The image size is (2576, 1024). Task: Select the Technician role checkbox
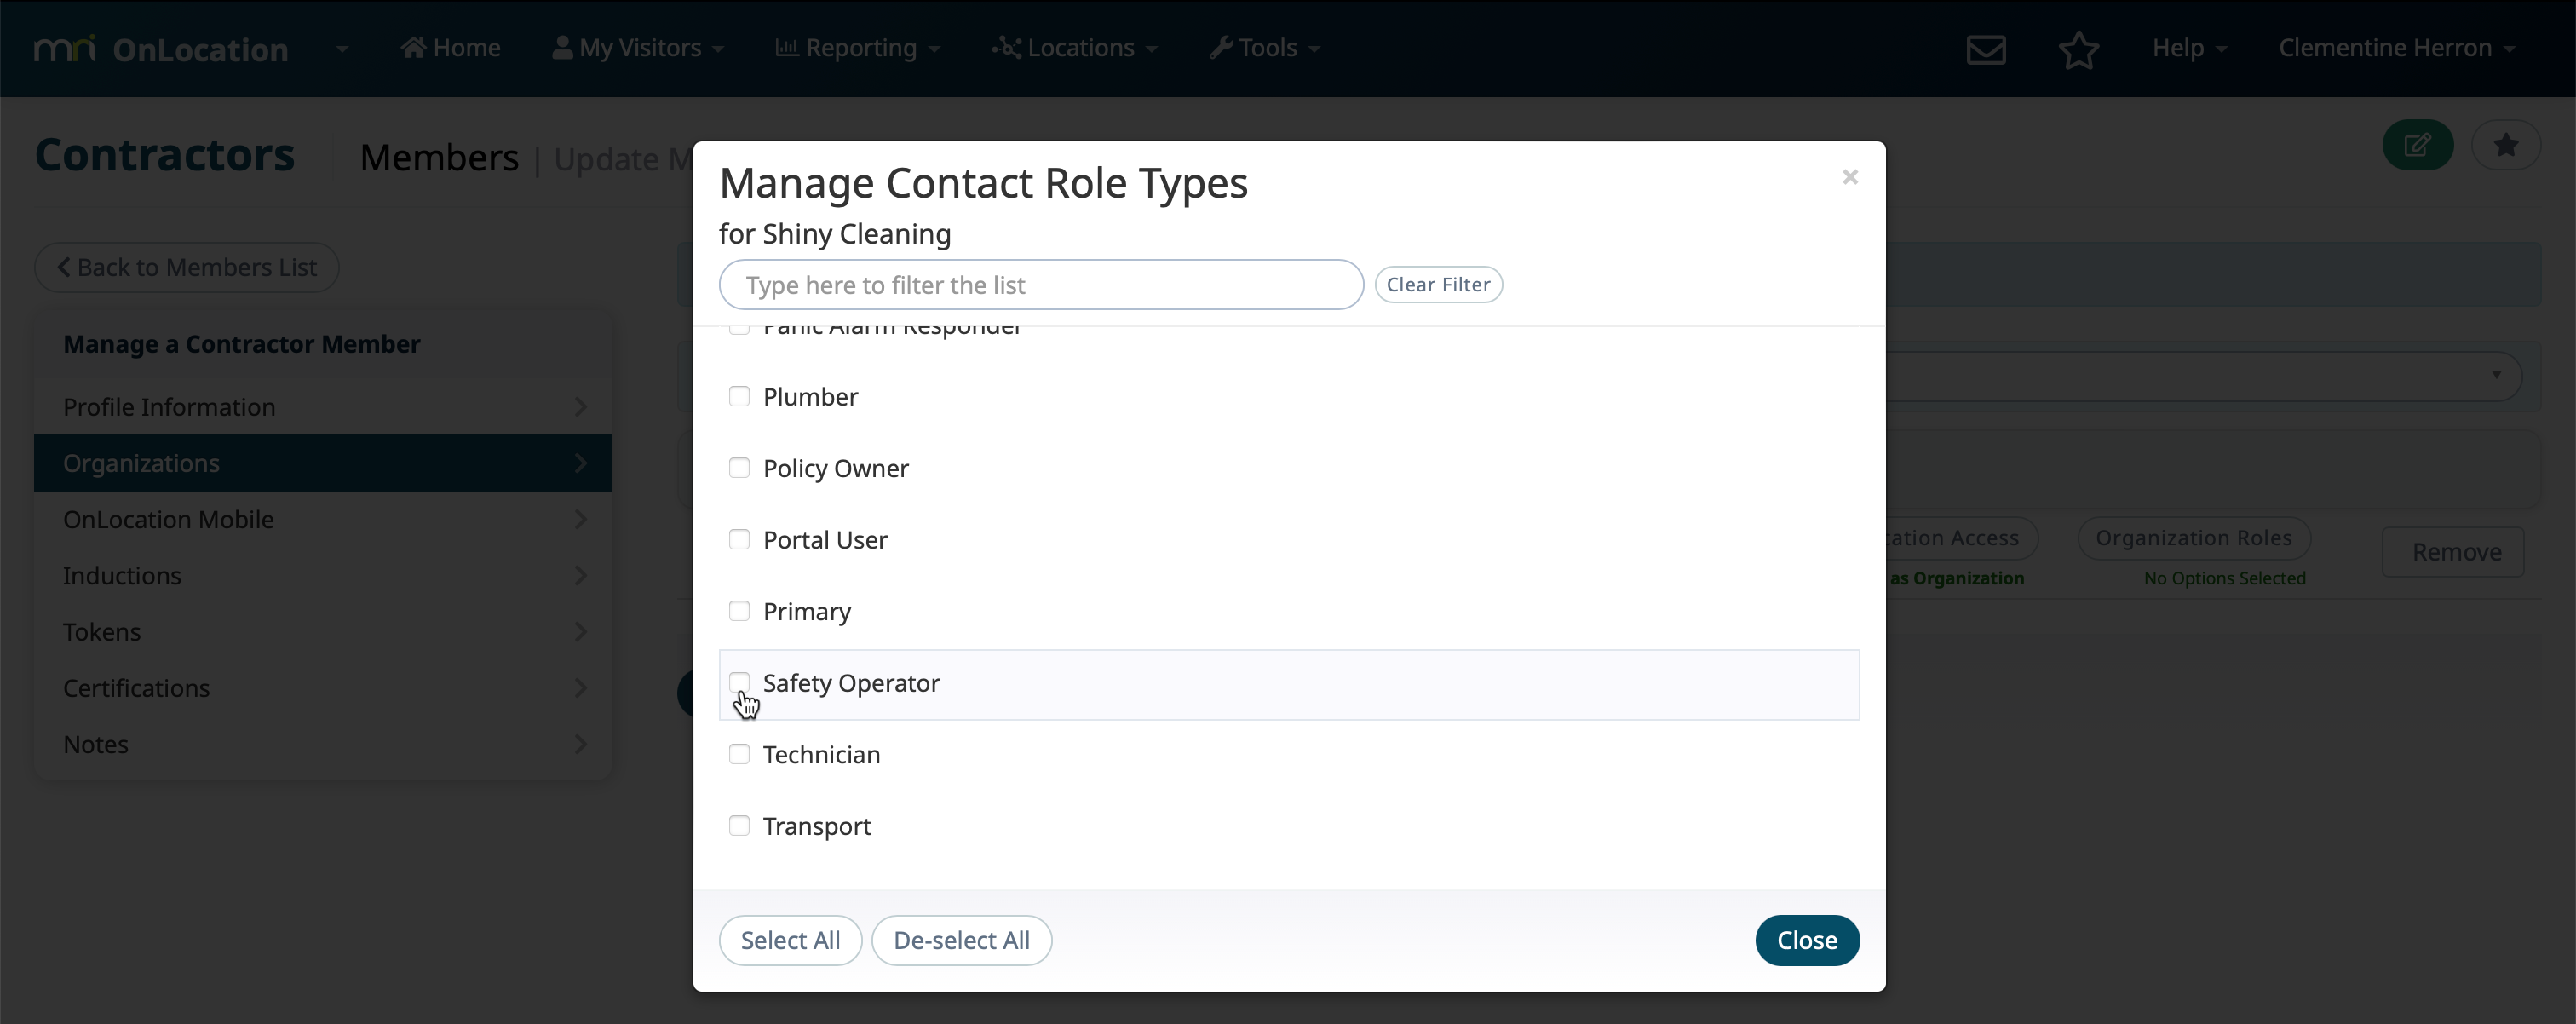739,754
